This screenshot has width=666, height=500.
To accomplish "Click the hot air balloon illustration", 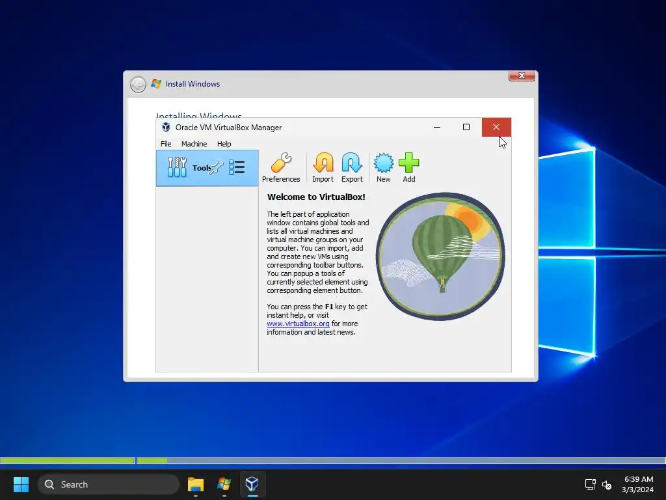I will coord(440,257).
